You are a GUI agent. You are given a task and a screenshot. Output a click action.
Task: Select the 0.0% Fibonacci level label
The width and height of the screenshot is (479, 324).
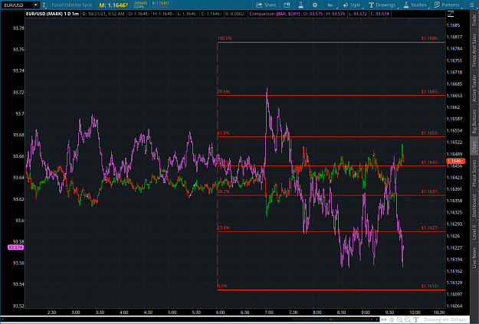(222, 286)
